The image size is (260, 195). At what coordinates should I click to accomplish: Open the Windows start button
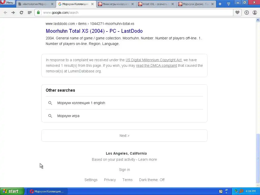pyautogui.click(x=12, y=191)
